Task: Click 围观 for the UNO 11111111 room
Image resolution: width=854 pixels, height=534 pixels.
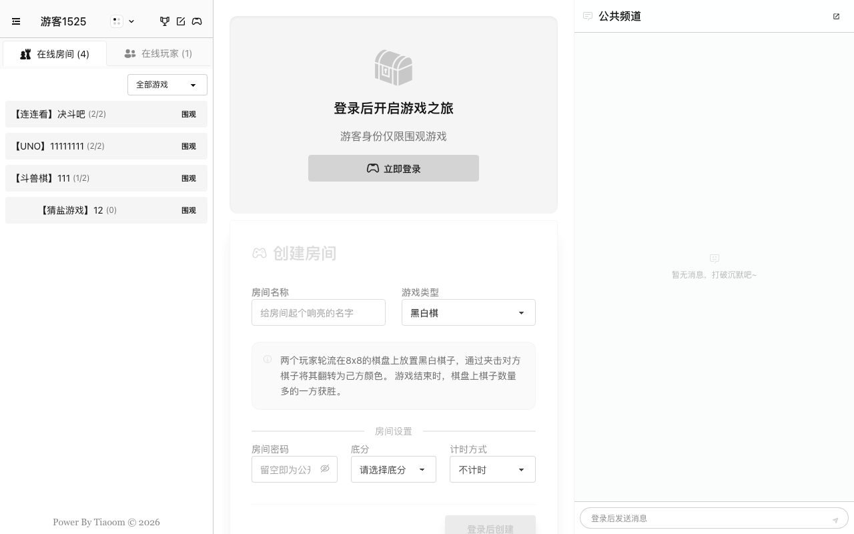Action: (189, 146)
